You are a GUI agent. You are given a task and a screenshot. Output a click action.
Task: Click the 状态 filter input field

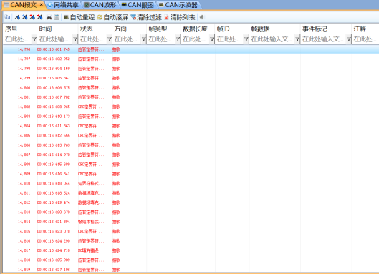tap(93, 39)
